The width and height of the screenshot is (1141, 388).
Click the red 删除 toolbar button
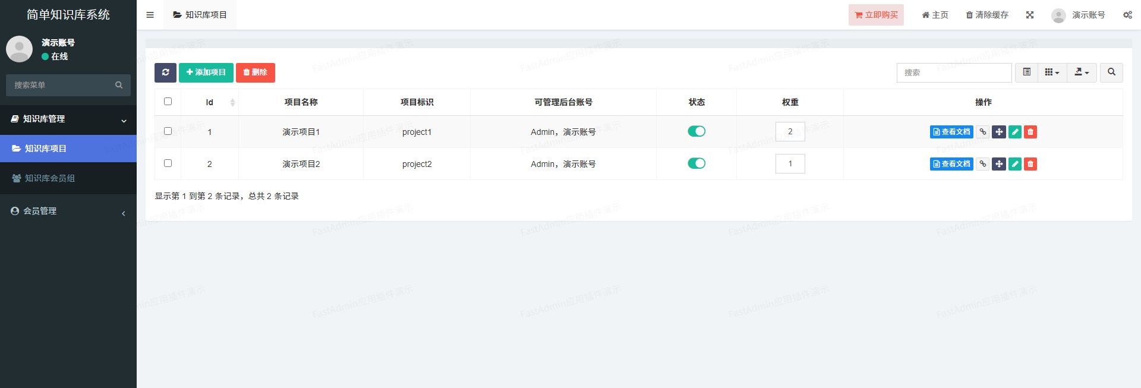click(x=256, y=72)
